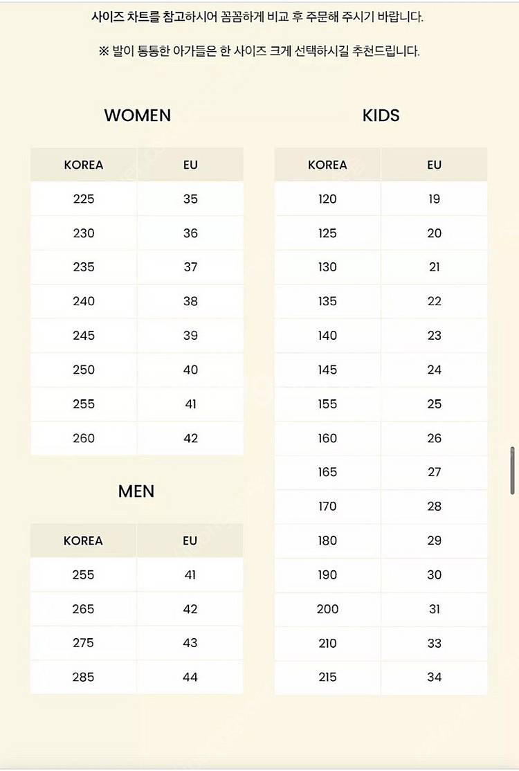Click the EU column header in MEN table
The height and width of the screenshot is (771, 519).
coord(190,541)
